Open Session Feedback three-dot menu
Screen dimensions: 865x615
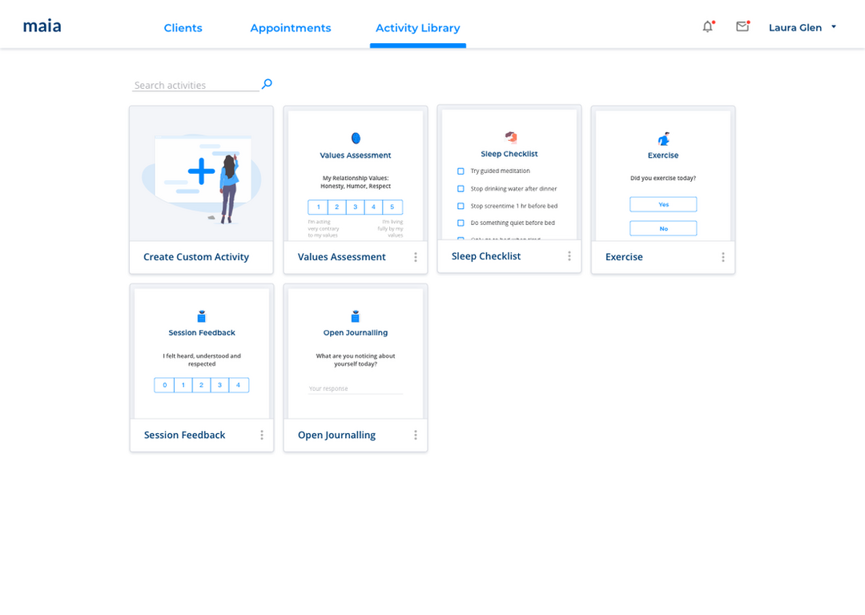[261, 435]
